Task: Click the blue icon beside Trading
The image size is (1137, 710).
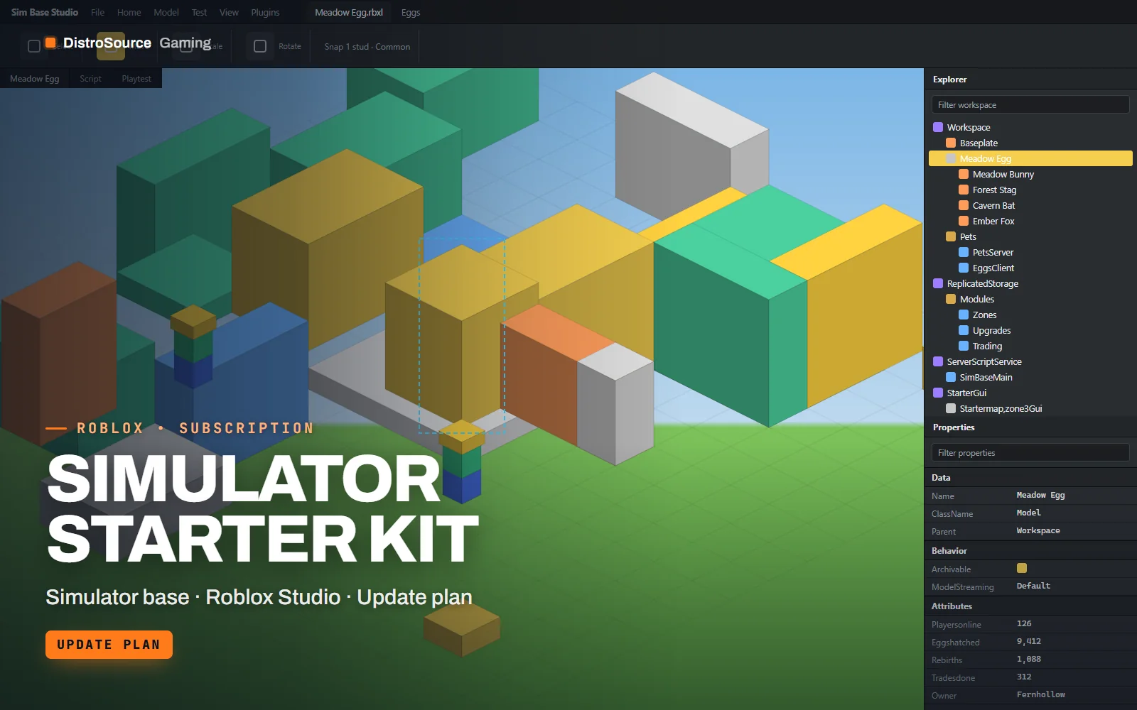Action: point(964,346)
